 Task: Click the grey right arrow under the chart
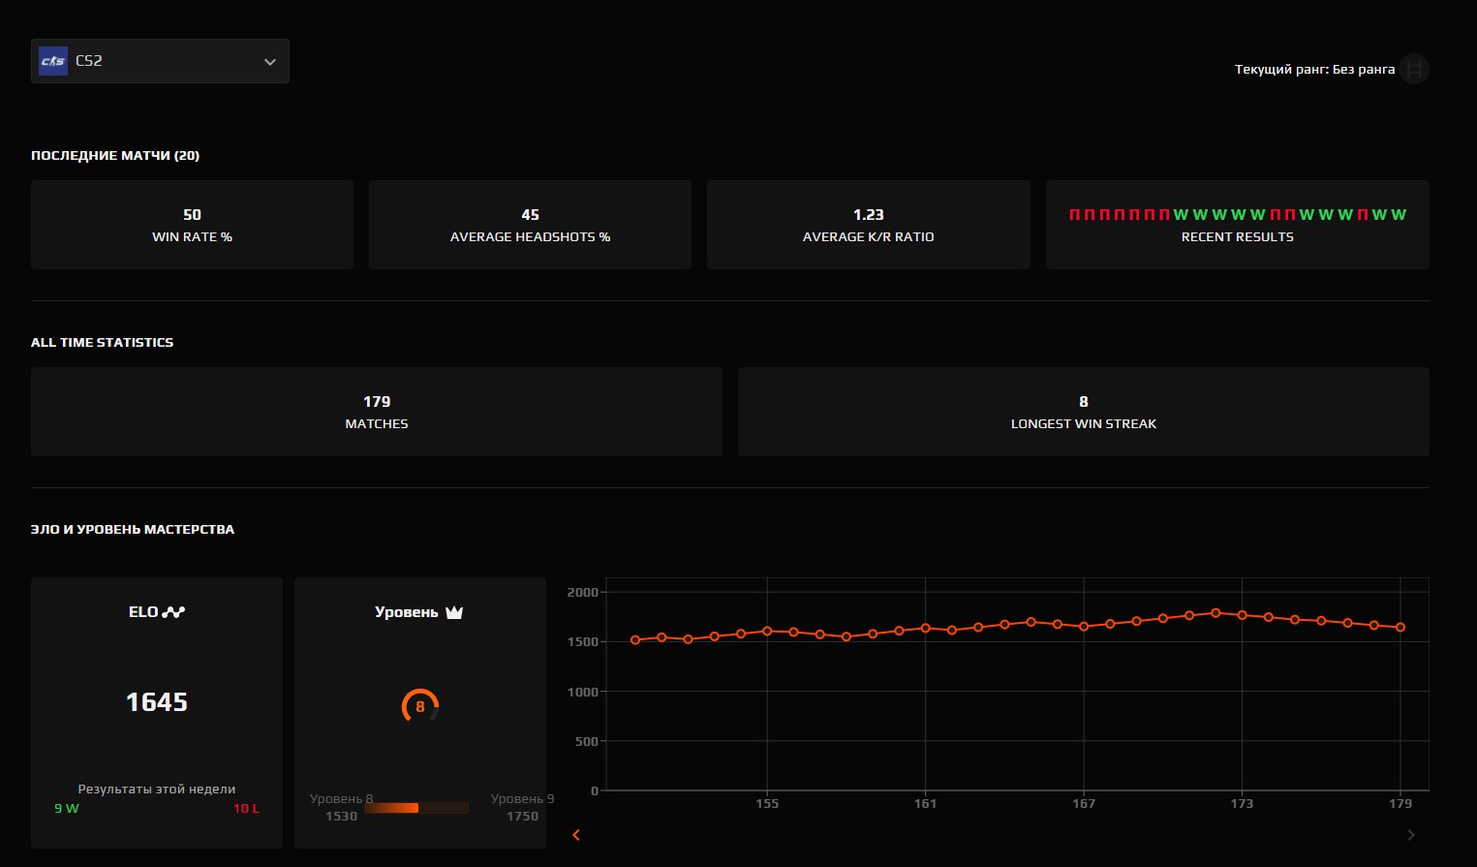click(x=1410, y=835)
